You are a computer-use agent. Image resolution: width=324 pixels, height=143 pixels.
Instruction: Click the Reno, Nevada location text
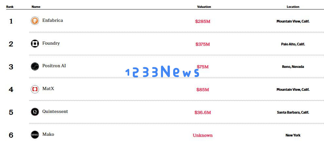click(x=293, y=67)
